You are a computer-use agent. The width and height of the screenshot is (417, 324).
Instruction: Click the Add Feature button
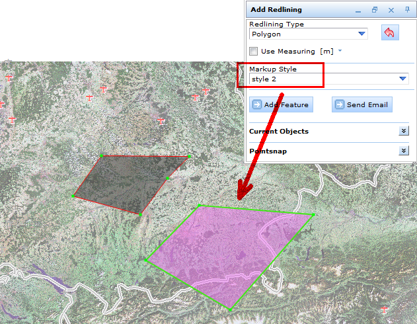coord(280,104)
